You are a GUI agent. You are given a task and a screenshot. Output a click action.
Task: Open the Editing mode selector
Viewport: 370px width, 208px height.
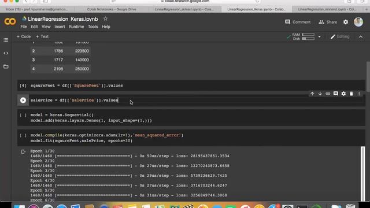[340, 36]
